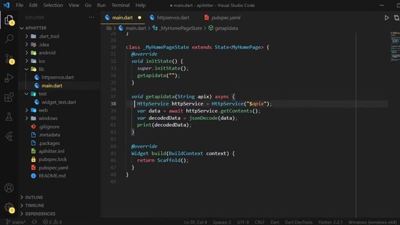
Task: Open httpservce.dart in the file tree
Action: click(57, 77)
